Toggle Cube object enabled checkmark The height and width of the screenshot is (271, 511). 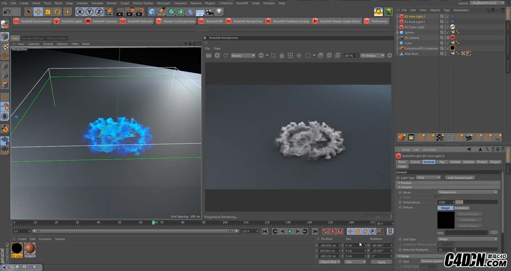pyautogui.click(x=448, y=43)
